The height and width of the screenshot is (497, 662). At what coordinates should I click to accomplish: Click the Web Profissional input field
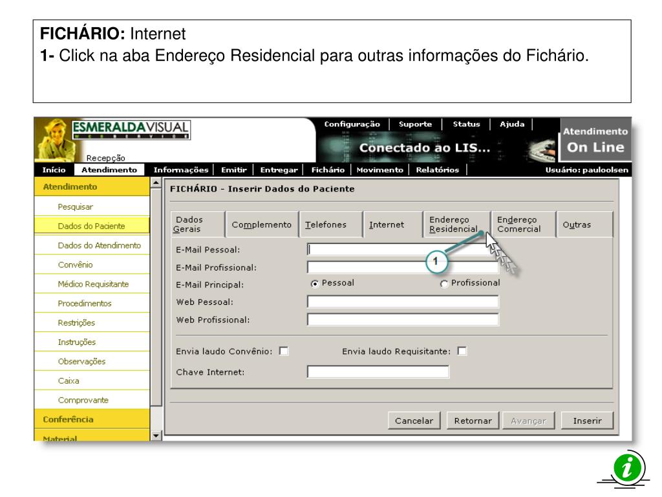click(403, 320)
